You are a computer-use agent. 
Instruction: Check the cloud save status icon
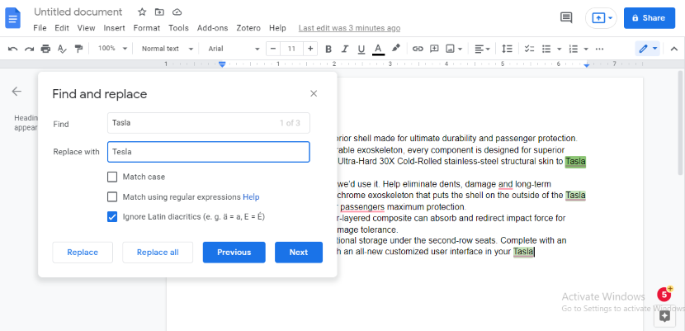177,12
